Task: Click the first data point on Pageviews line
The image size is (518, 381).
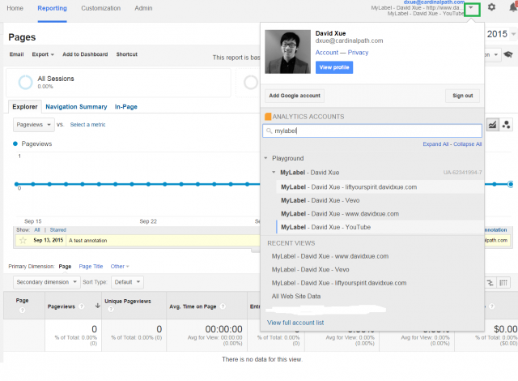Action: tap(16, 184)
